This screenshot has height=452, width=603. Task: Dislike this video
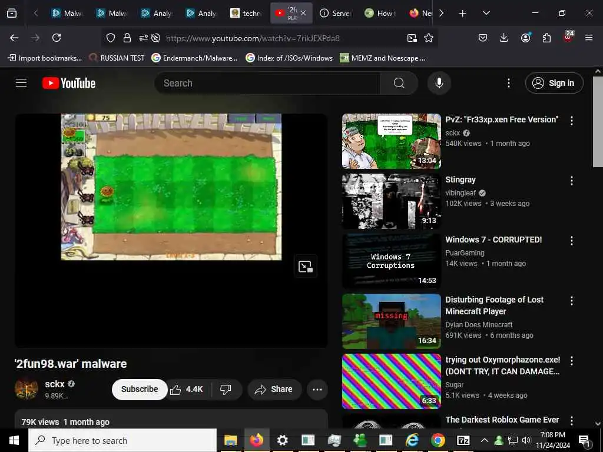click(x=226, y=389)
